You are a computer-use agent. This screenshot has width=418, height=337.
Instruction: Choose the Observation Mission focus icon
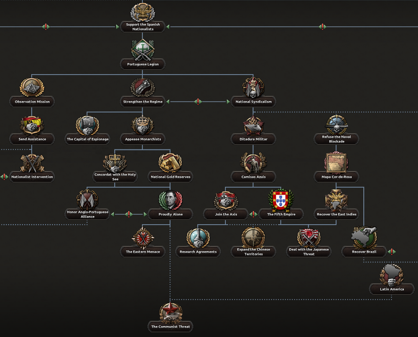tap(32, 87)
